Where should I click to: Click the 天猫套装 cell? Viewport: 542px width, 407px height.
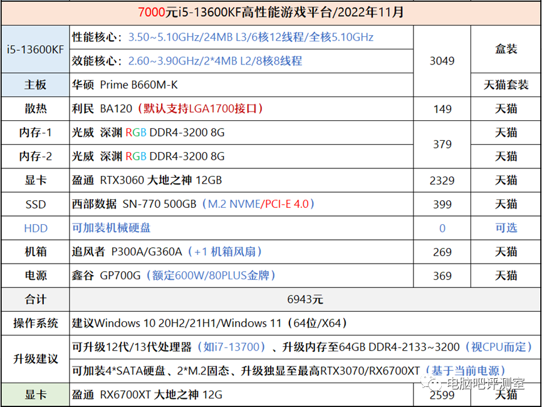[x=506, y=85]
